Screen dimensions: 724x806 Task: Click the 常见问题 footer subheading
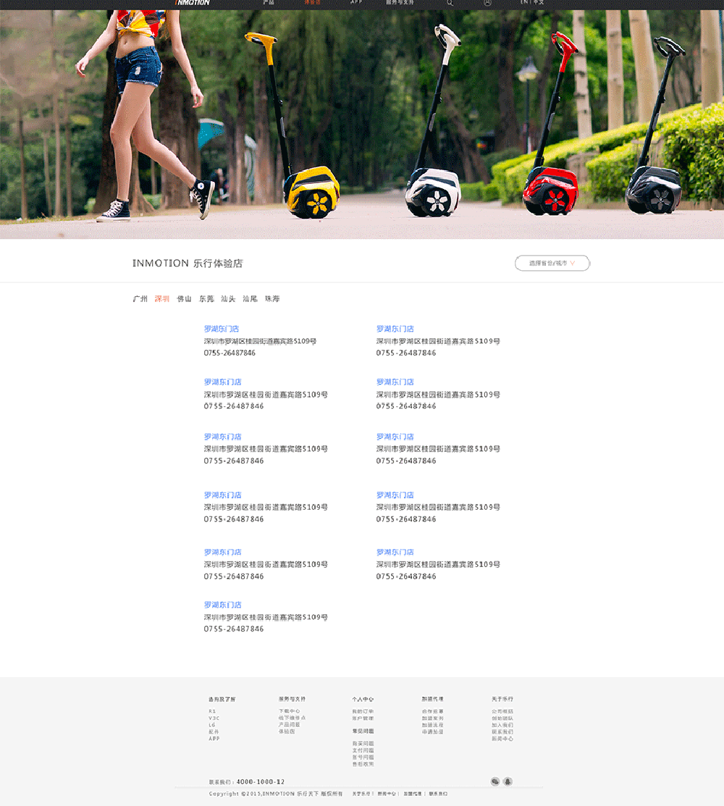(363, 731)
